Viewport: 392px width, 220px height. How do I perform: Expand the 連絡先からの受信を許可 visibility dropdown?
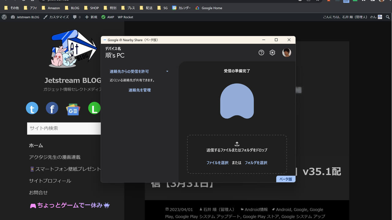167,71
